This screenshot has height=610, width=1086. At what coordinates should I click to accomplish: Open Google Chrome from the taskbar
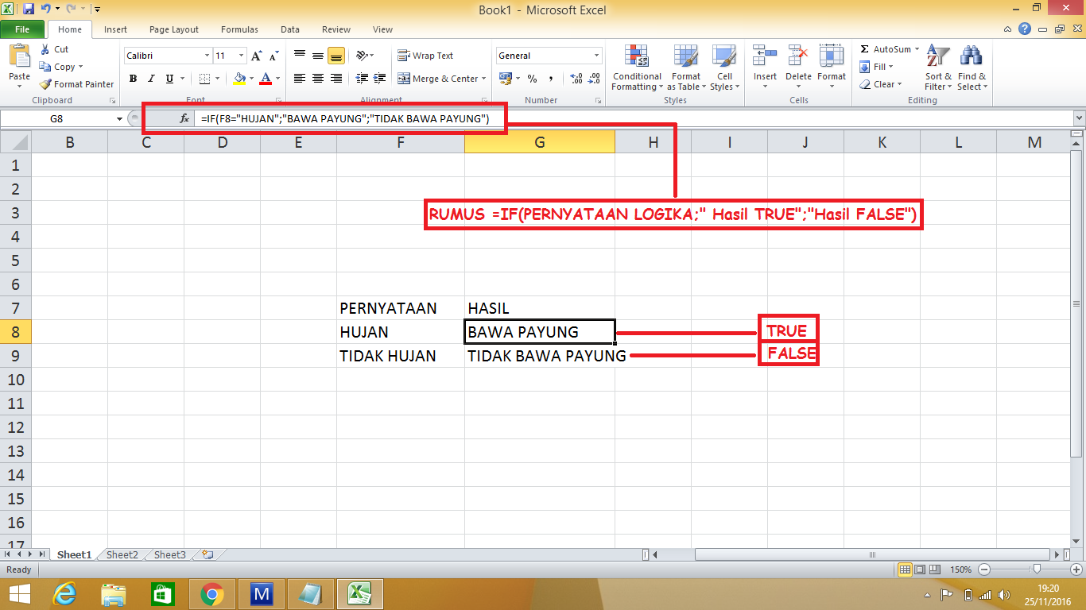[211, 594]
